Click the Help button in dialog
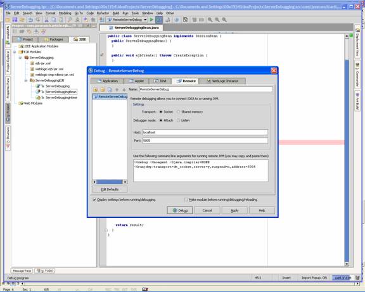 (262, 210)
